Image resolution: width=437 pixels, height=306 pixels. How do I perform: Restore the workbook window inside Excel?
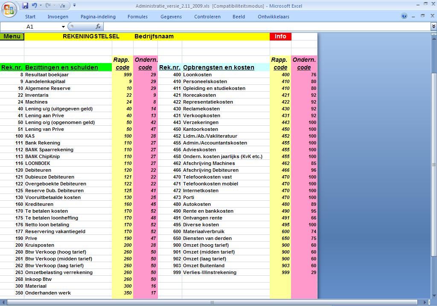point(422,17)
